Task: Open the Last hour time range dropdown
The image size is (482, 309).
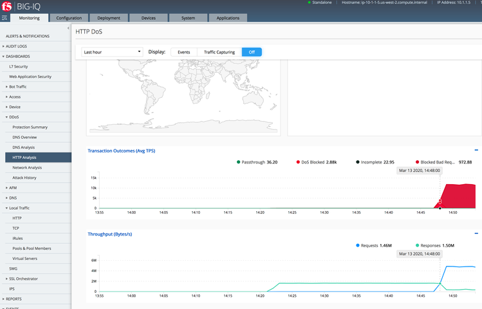Action: coord(113,51)
